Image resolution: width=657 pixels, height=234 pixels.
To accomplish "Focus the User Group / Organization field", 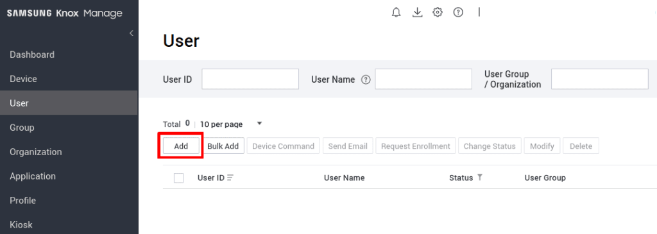I will [x=600, y=79].
